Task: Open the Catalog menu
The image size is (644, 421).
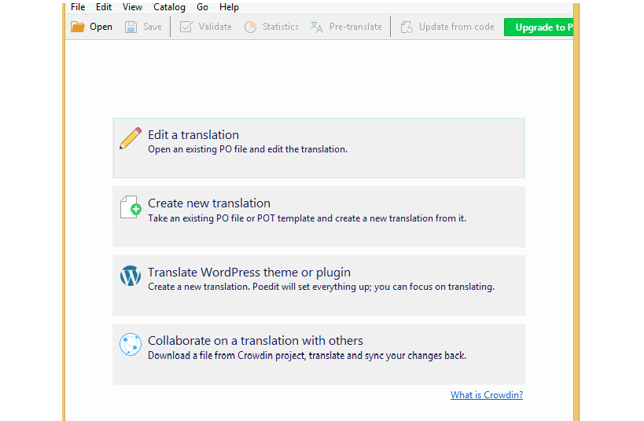Action: pyautogui.click(x=169, y=7)
